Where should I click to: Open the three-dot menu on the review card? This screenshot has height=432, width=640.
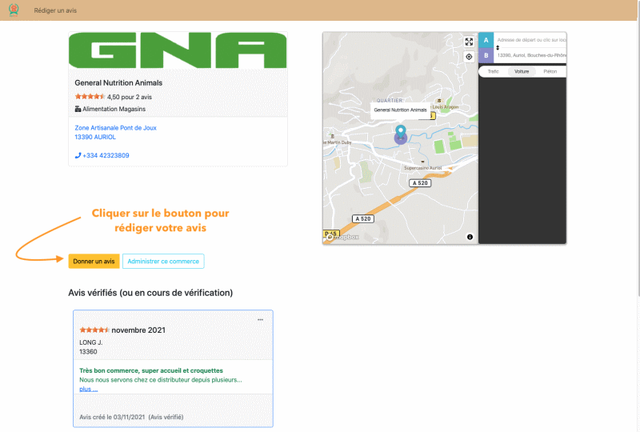[260, 320]
